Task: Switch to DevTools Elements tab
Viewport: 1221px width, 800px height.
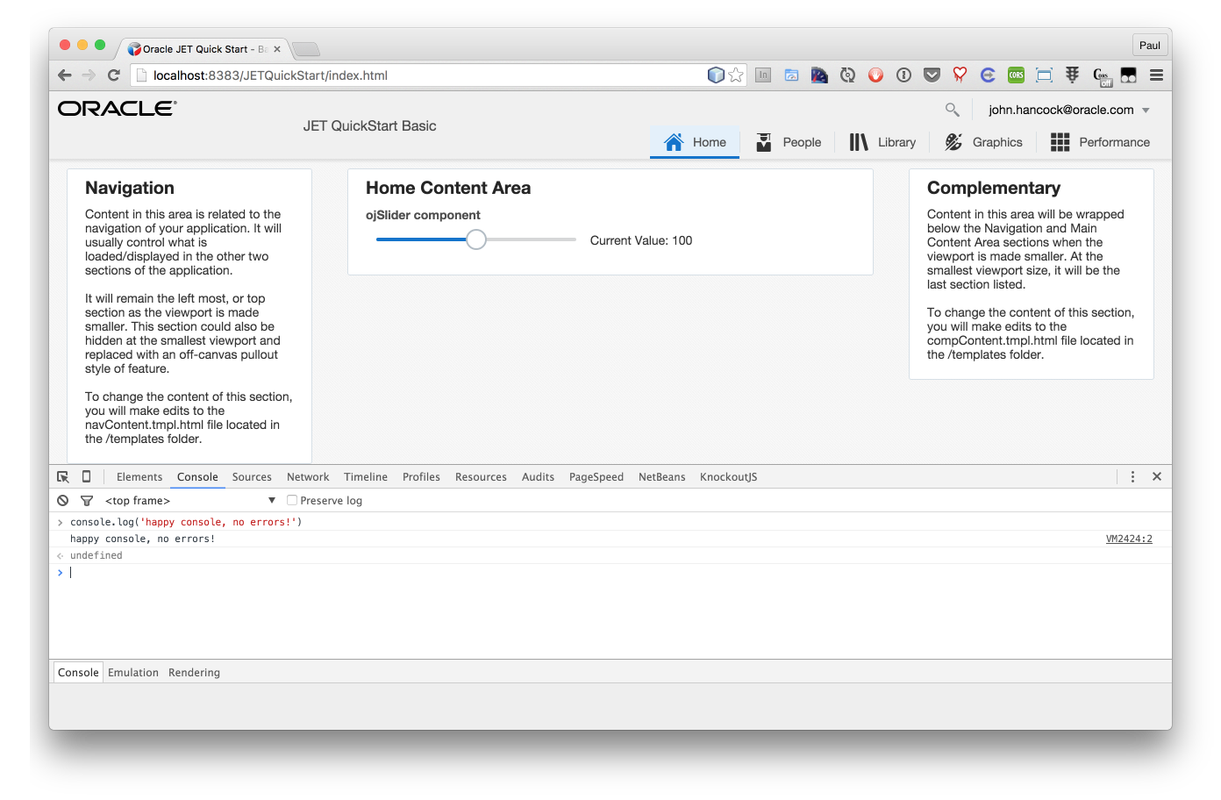Action: click(139, 477)
